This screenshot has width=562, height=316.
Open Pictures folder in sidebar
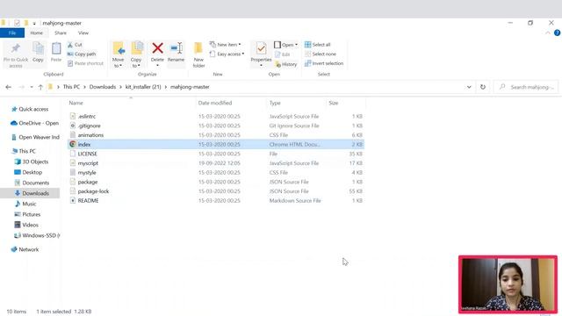27,214
